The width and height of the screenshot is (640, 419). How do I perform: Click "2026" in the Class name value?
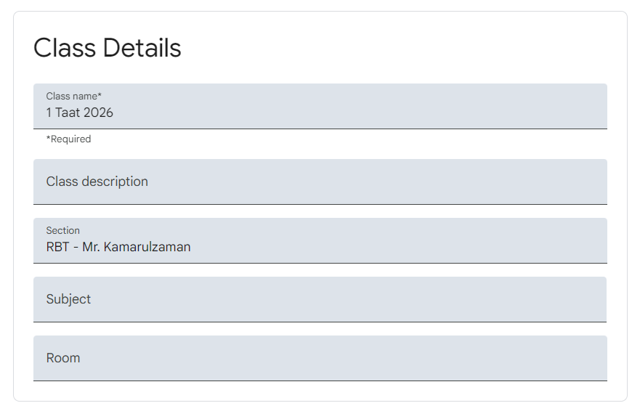[x=98, y=113]
